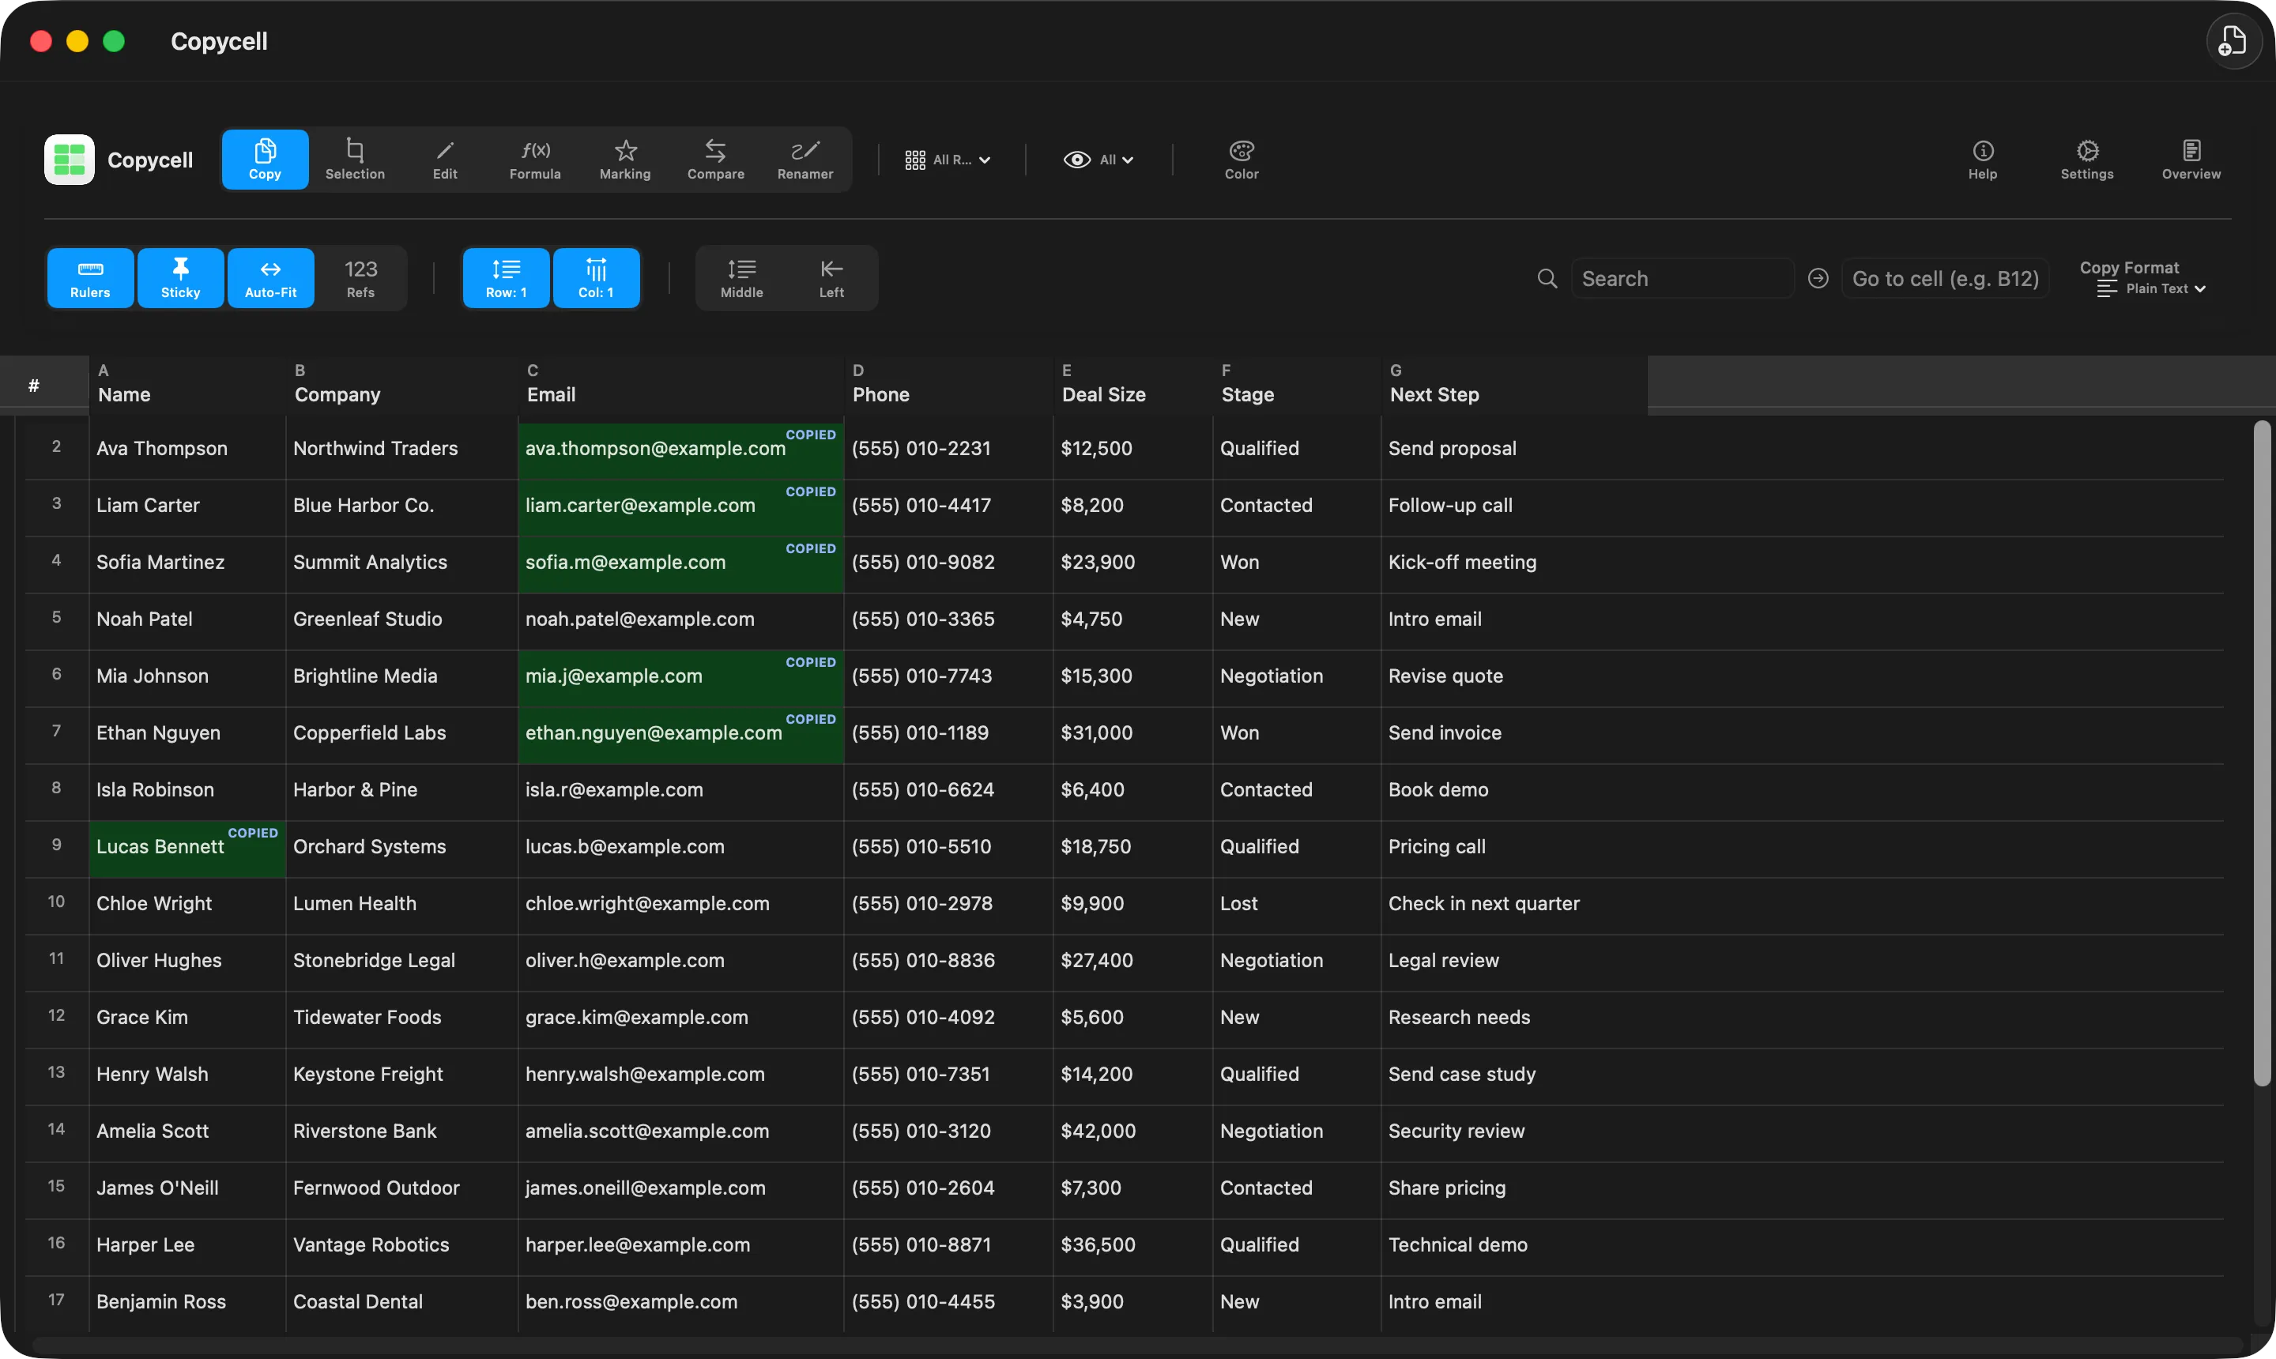Click the search magnifier icon
Viewport: 2276px width, 1359px height.
pyautogui.click(x=1547, y=278)
